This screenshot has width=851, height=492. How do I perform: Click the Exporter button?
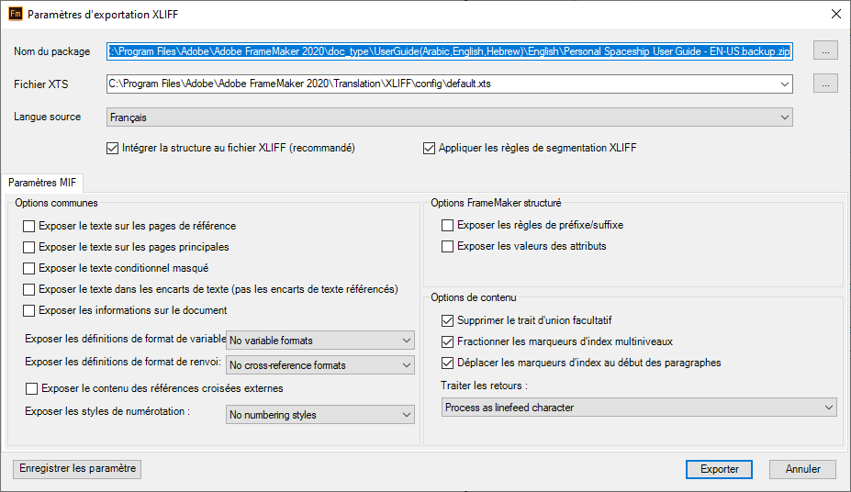click(x=719, y=469)
